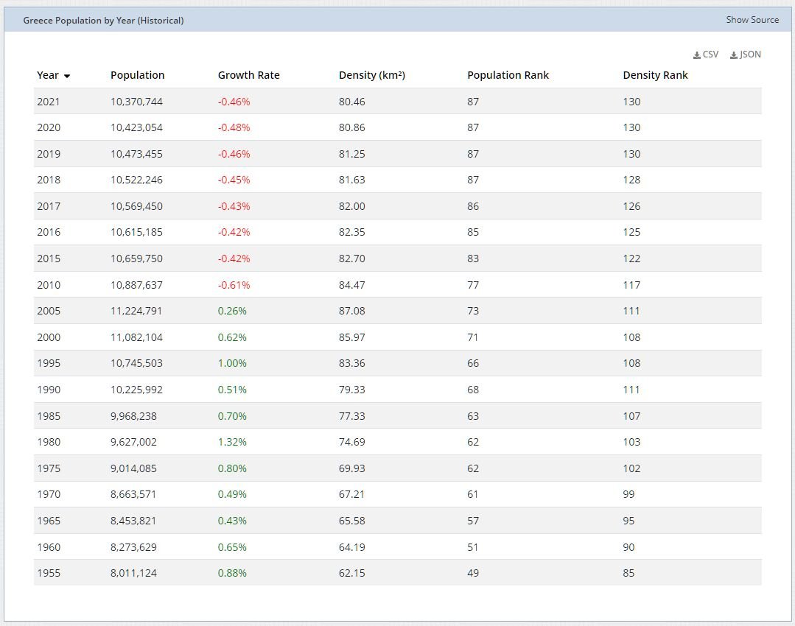Select the 1.32% growth rate in 1980

tap(232, 442)
